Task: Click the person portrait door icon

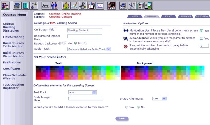Action: tap(140, 6)
